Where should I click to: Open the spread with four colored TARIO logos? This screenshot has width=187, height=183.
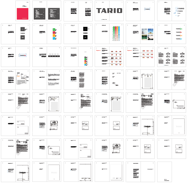[x=171, y=33]
